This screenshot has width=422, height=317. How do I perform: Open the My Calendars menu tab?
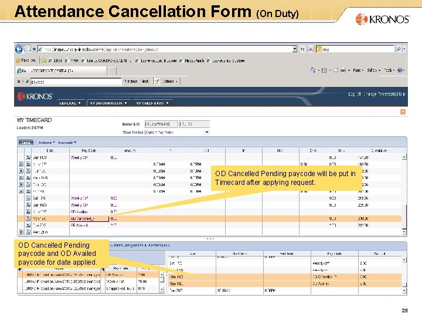pos(152,103)
